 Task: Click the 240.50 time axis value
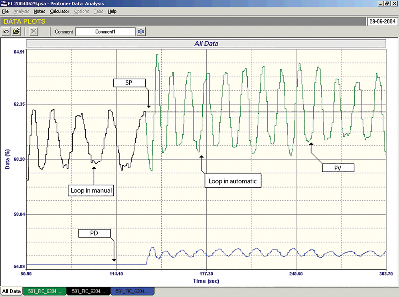coord(296,273)
